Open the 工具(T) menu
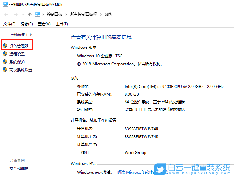This screenshot has height=177, width=234. tap(62, 24)
